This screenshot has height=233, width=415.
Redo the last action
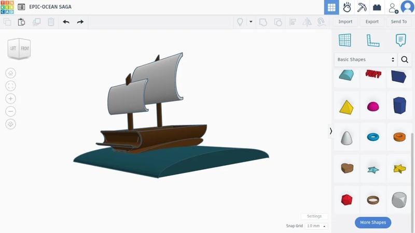point(80,22)
